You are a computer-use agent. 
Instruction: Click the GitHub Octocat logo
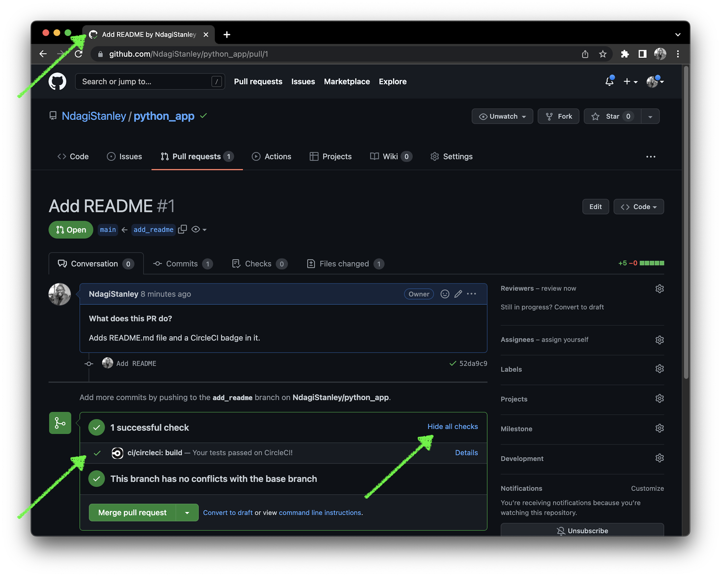(57, 81)
